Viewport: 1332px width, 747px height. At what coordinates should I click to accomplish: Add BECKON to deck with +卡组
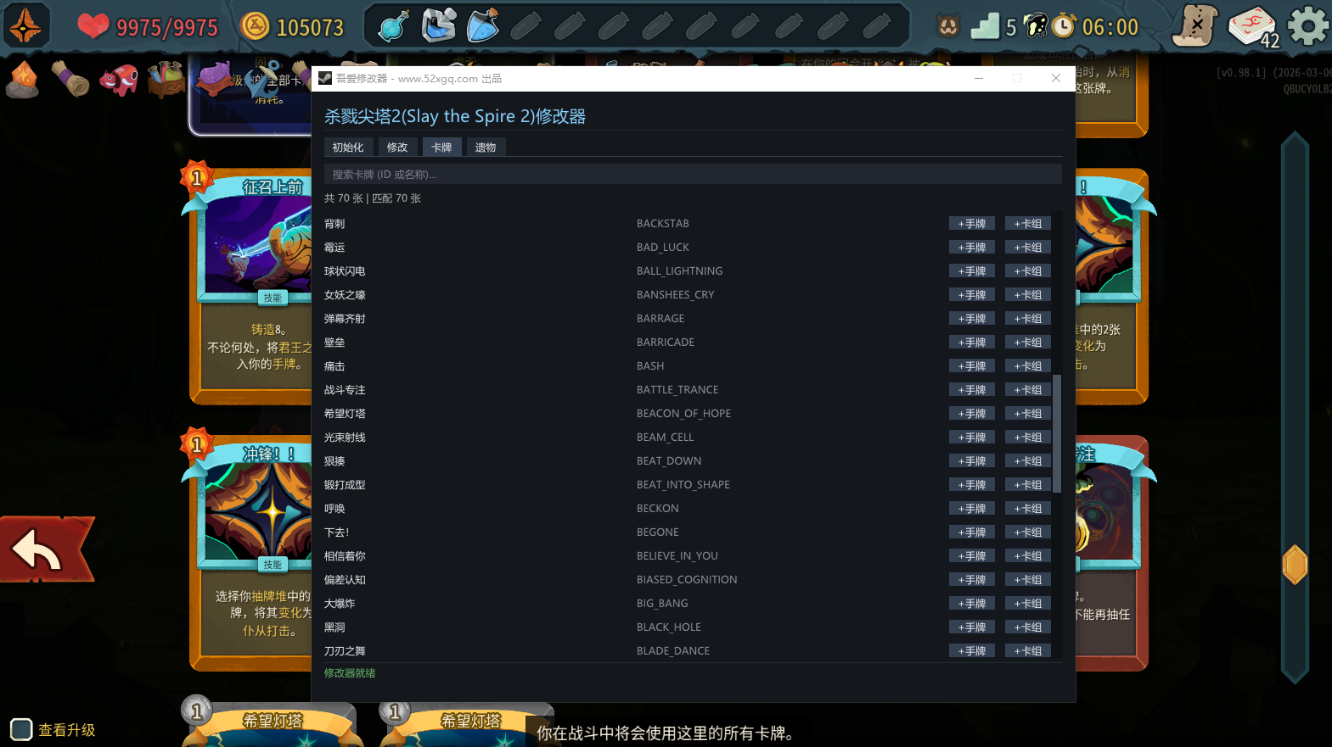[x=1028, y=509]
